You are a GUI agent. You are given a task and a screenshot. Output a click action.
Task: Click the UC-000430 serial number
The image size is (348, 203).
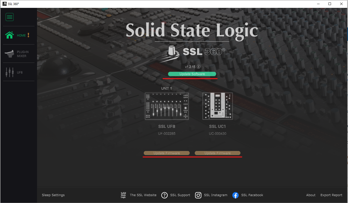coord(217,133)
